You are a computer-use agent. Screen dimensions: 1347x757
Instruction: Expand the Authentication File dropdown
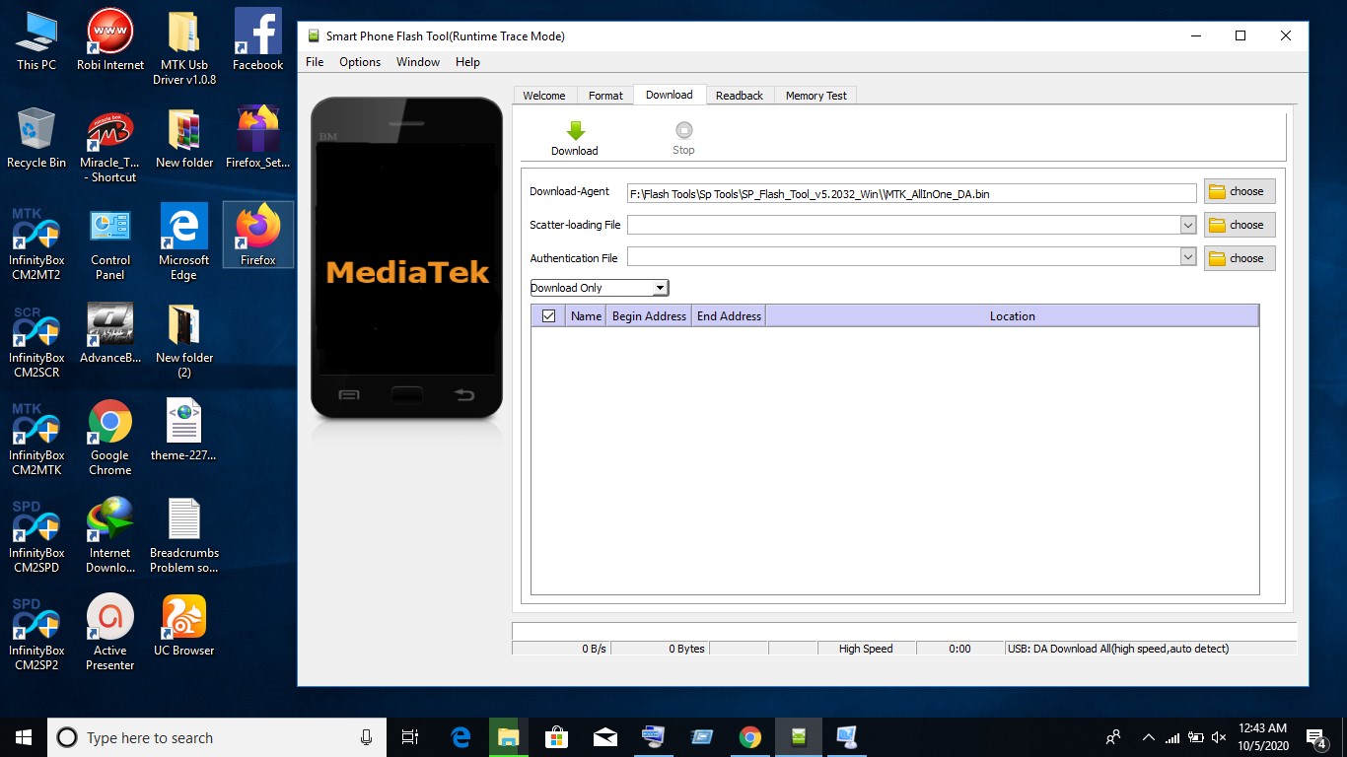1187,258
